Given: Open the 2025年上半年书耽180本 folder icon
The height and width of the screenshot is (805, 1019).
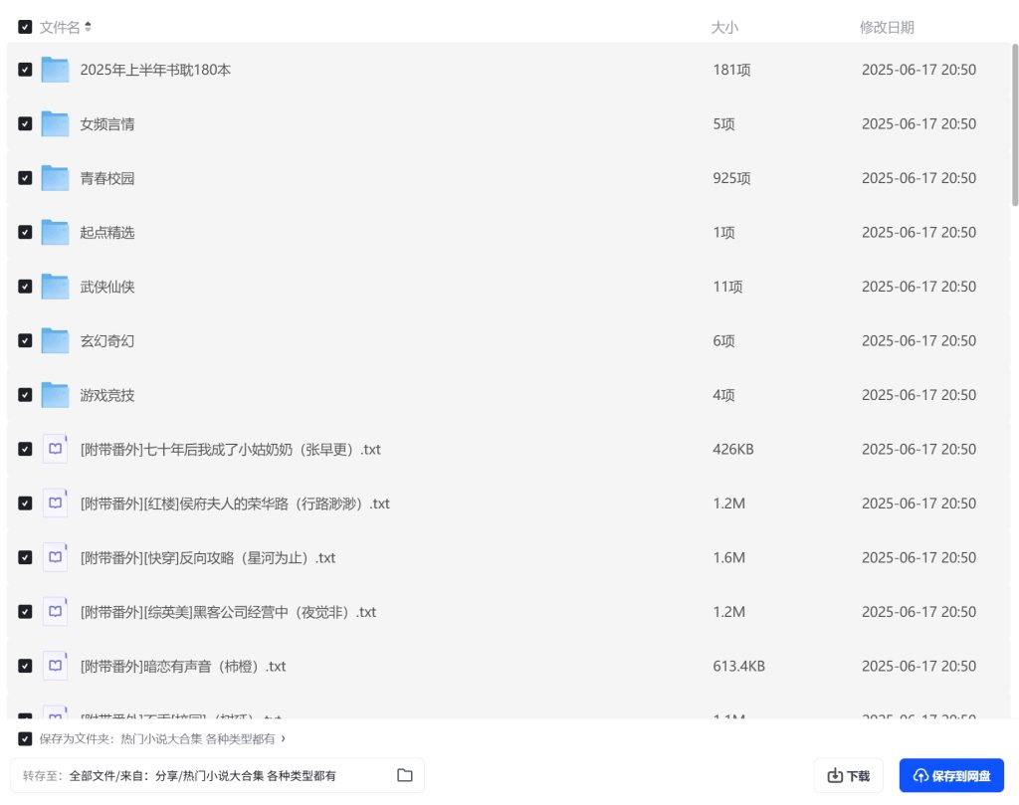Looking at the screenshot, I should [x=56, y=70].
